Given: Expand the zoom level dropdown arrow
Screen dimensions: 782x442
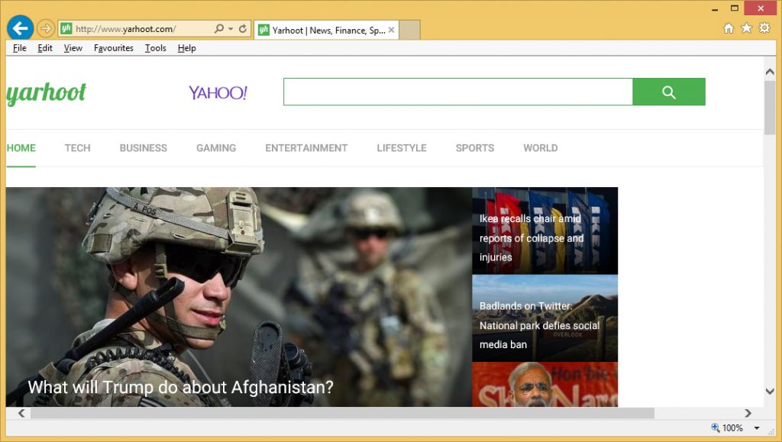Looking at the screenshot, I should pyautogui.click(x=757, y=428).
